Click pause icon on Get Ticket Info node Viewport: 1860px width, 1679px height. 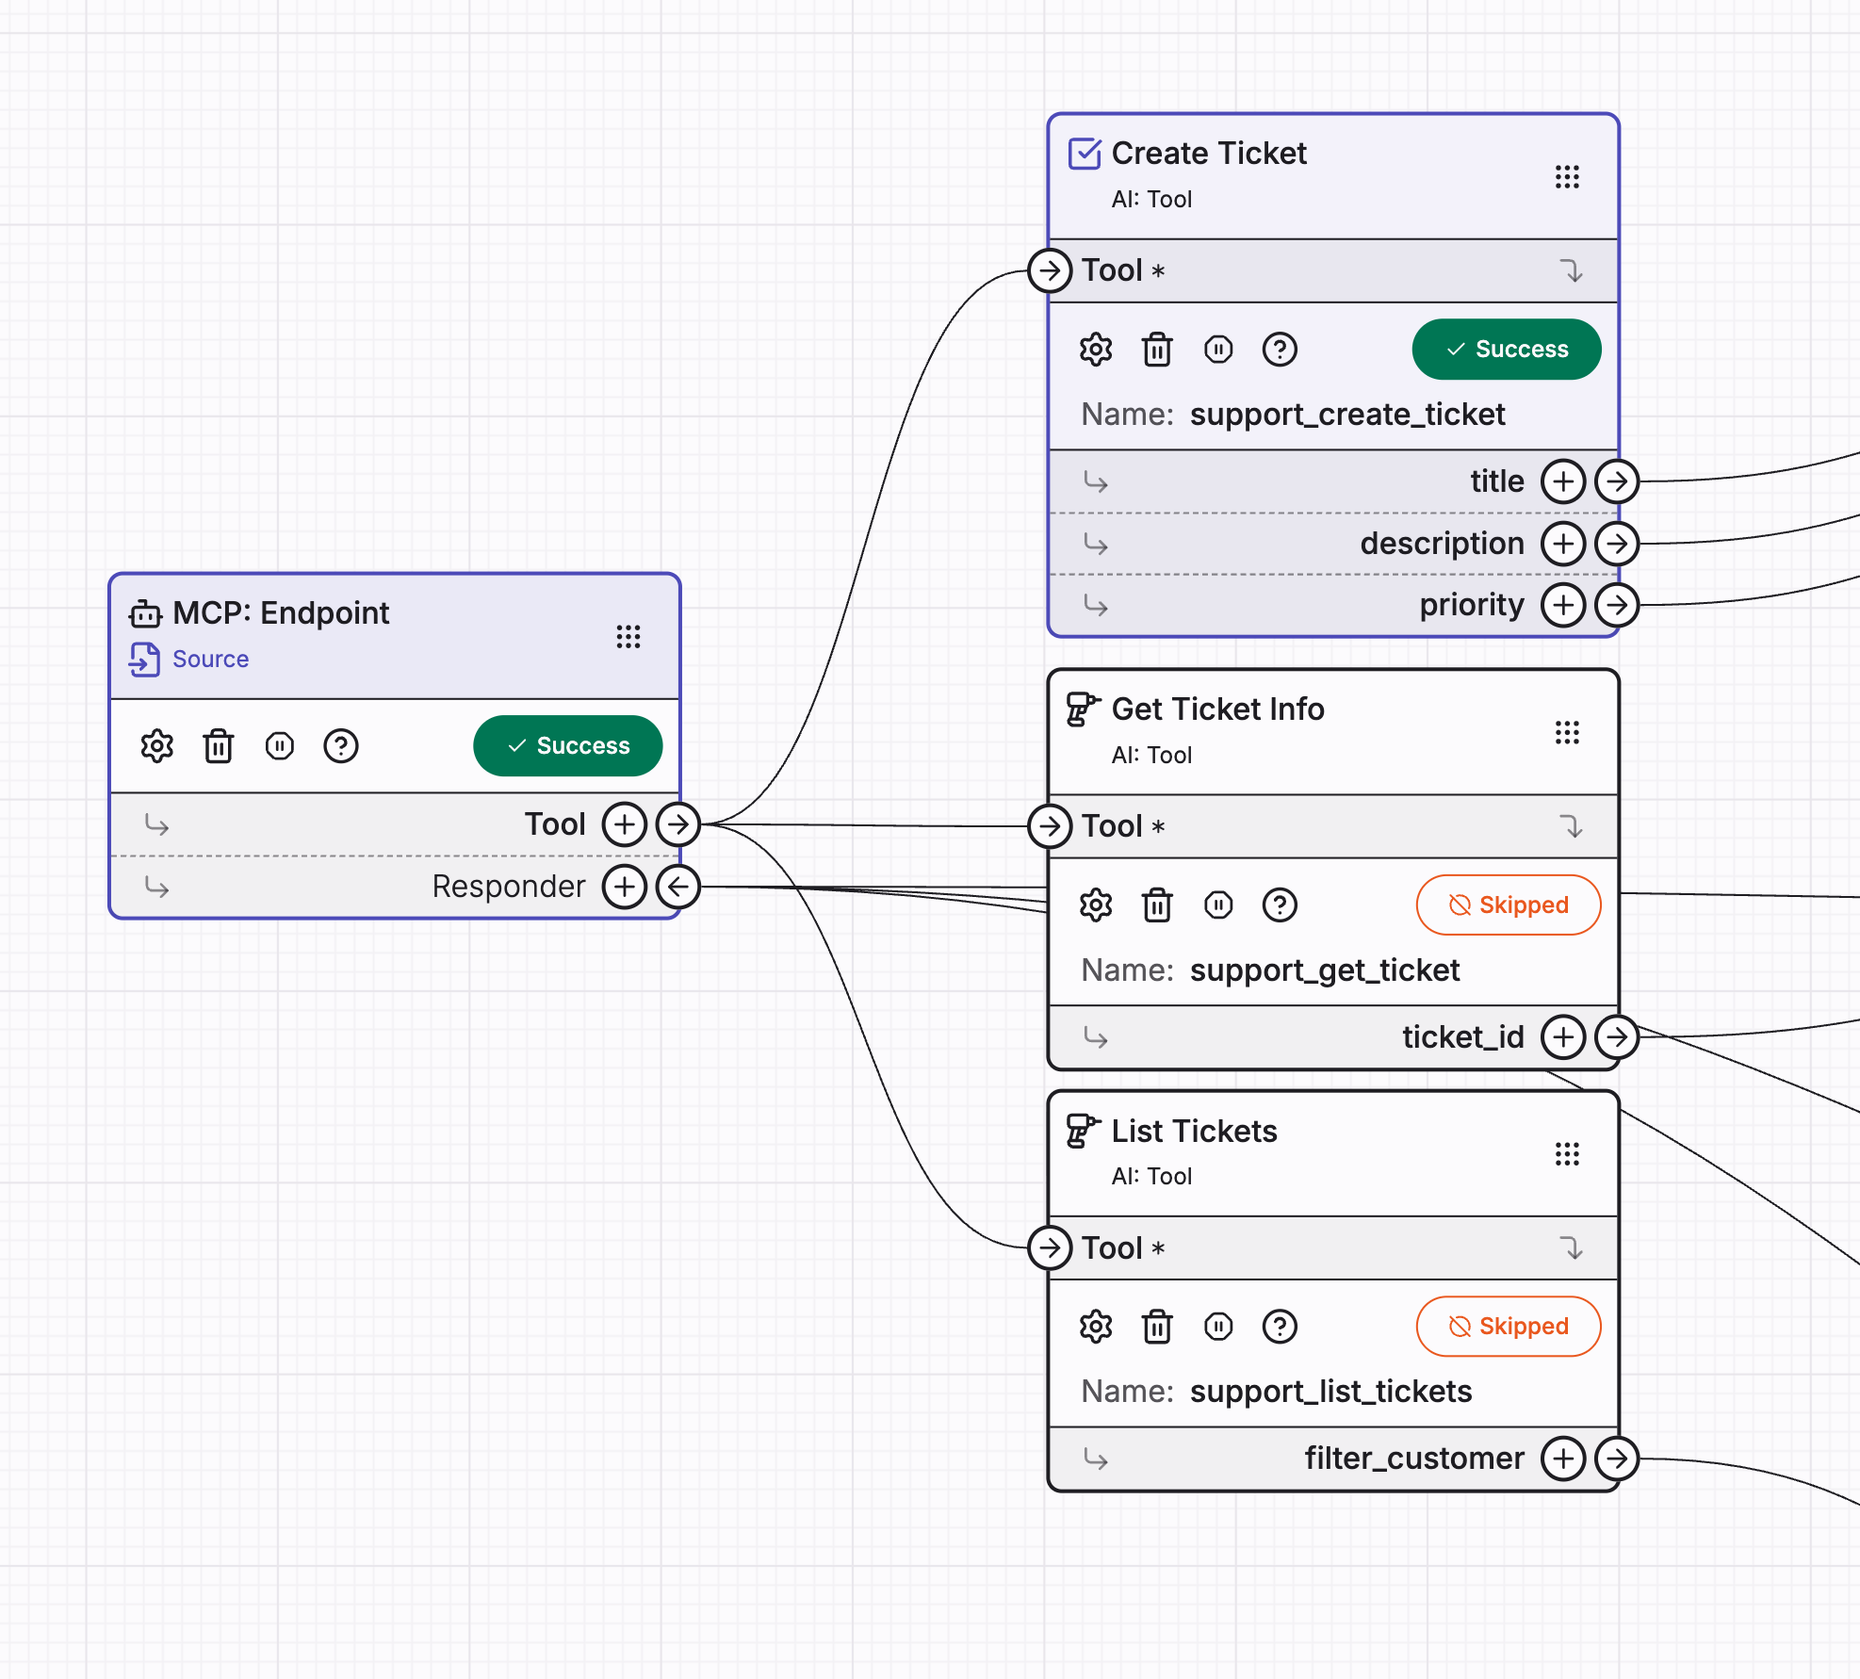(x=1218, y=905)
